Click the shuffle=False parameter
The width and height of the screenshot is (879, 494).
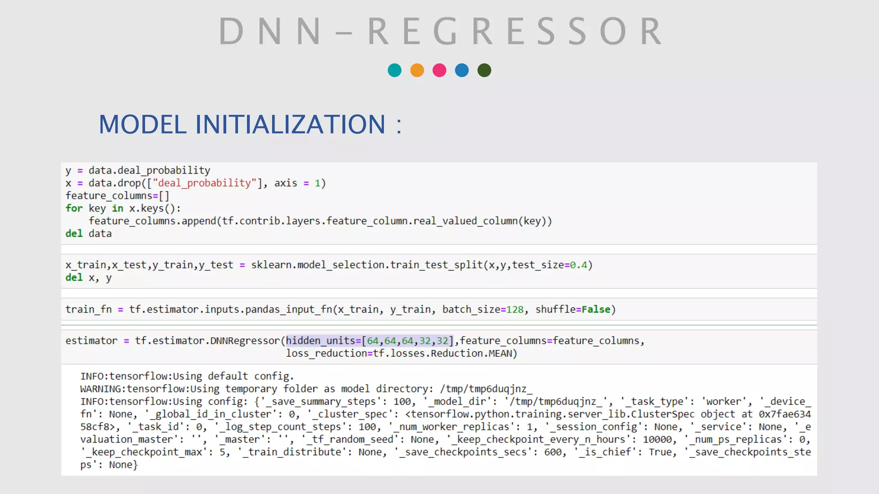tap(573, 310)
